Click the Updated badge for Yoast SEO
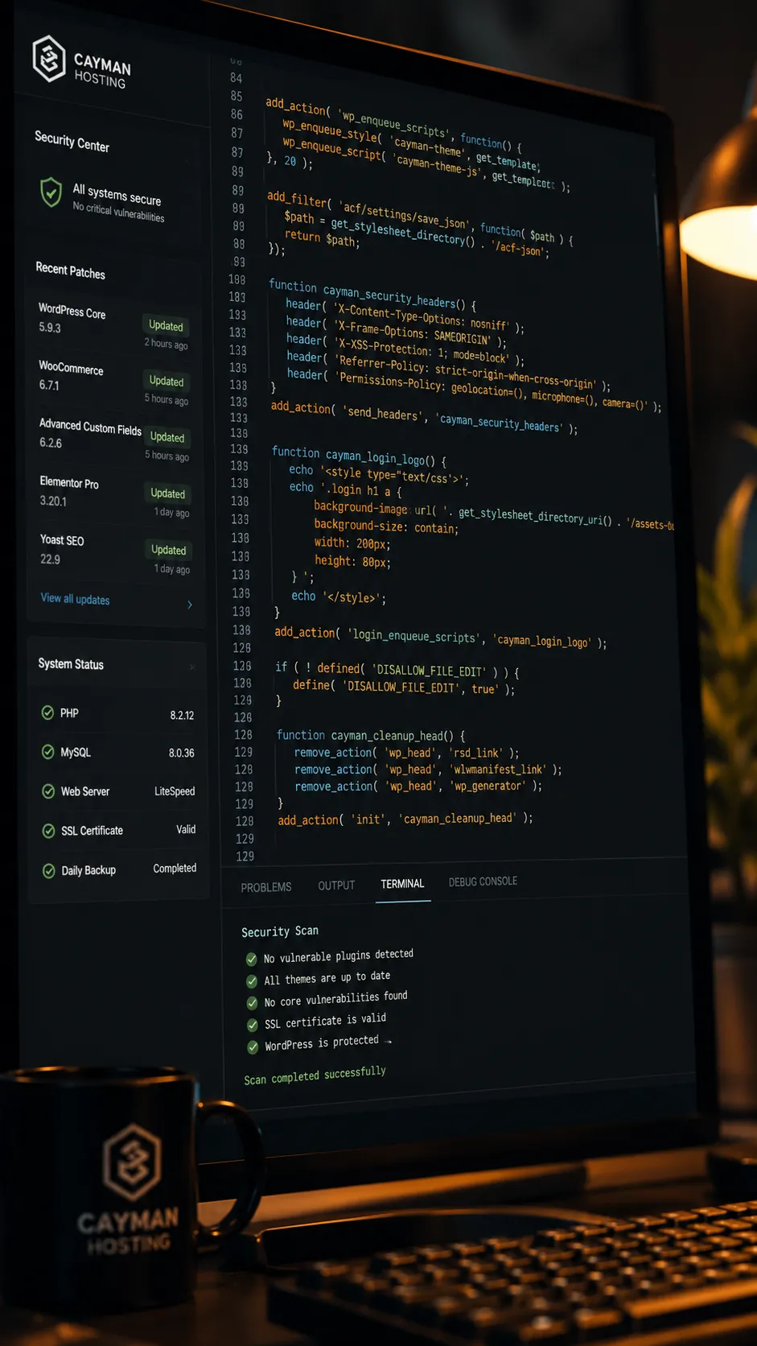757x1346 pixels. pos(169,550)
